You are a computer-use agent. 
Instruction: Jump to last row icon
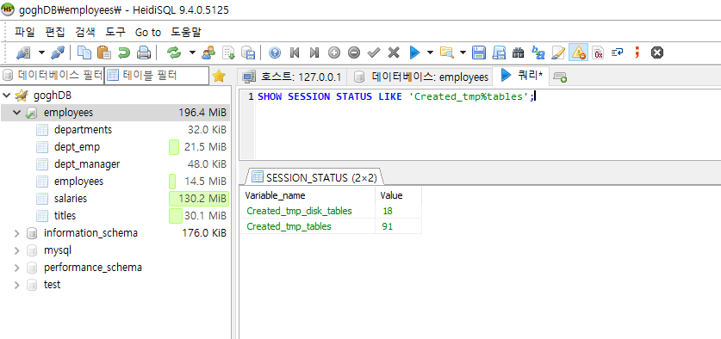point(314,52)
